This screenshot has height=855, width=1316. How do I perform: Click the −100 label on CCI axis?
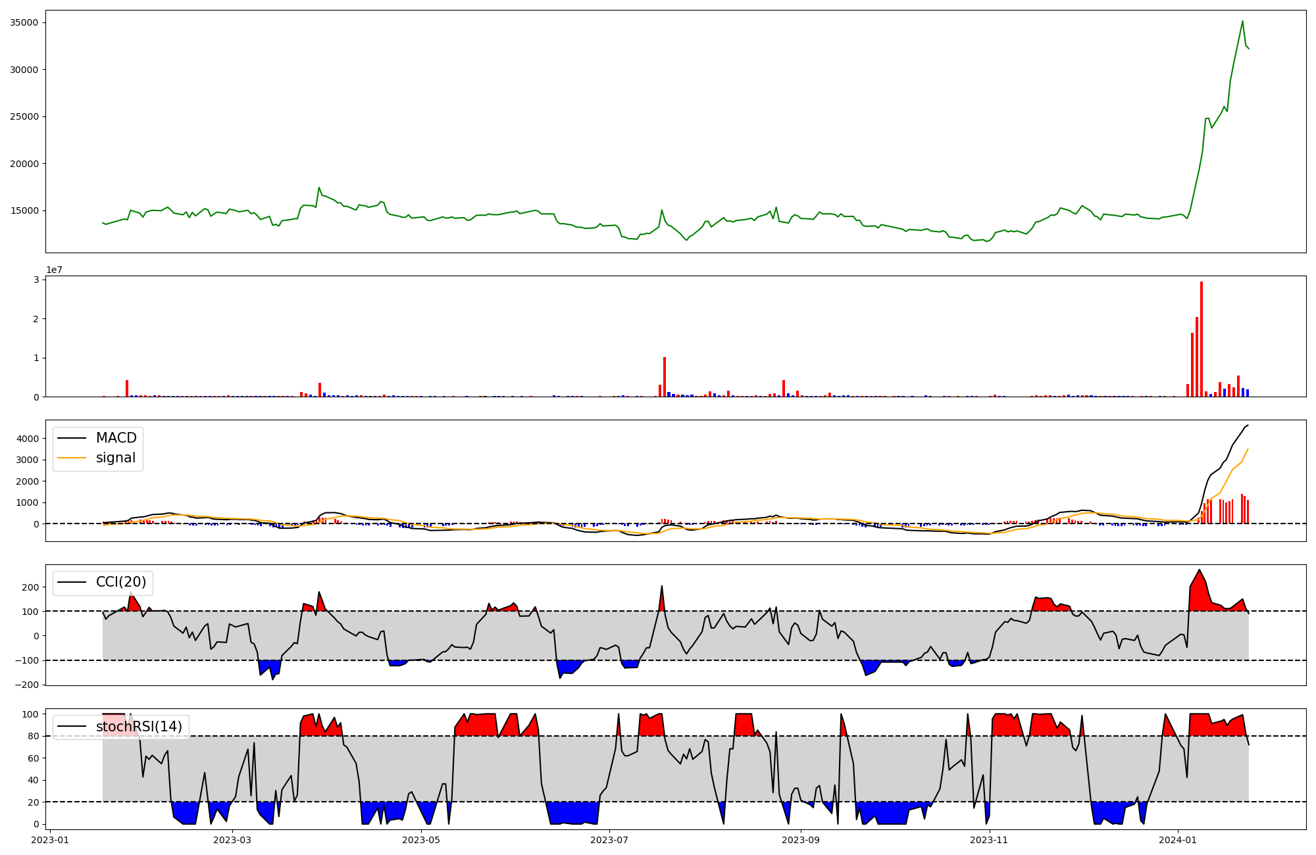click(x=27, y=660)
